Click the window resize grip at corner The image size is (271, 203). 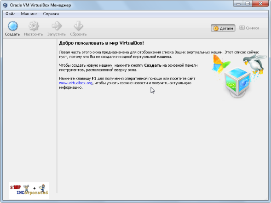(266, 198)
